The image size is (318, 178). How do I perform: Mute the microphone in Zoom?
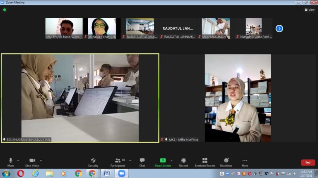click(11, 162)
